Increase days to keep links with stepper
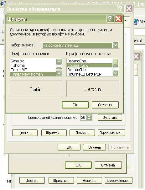The height and width of the screenshot is (190, 145). (89, 116)
